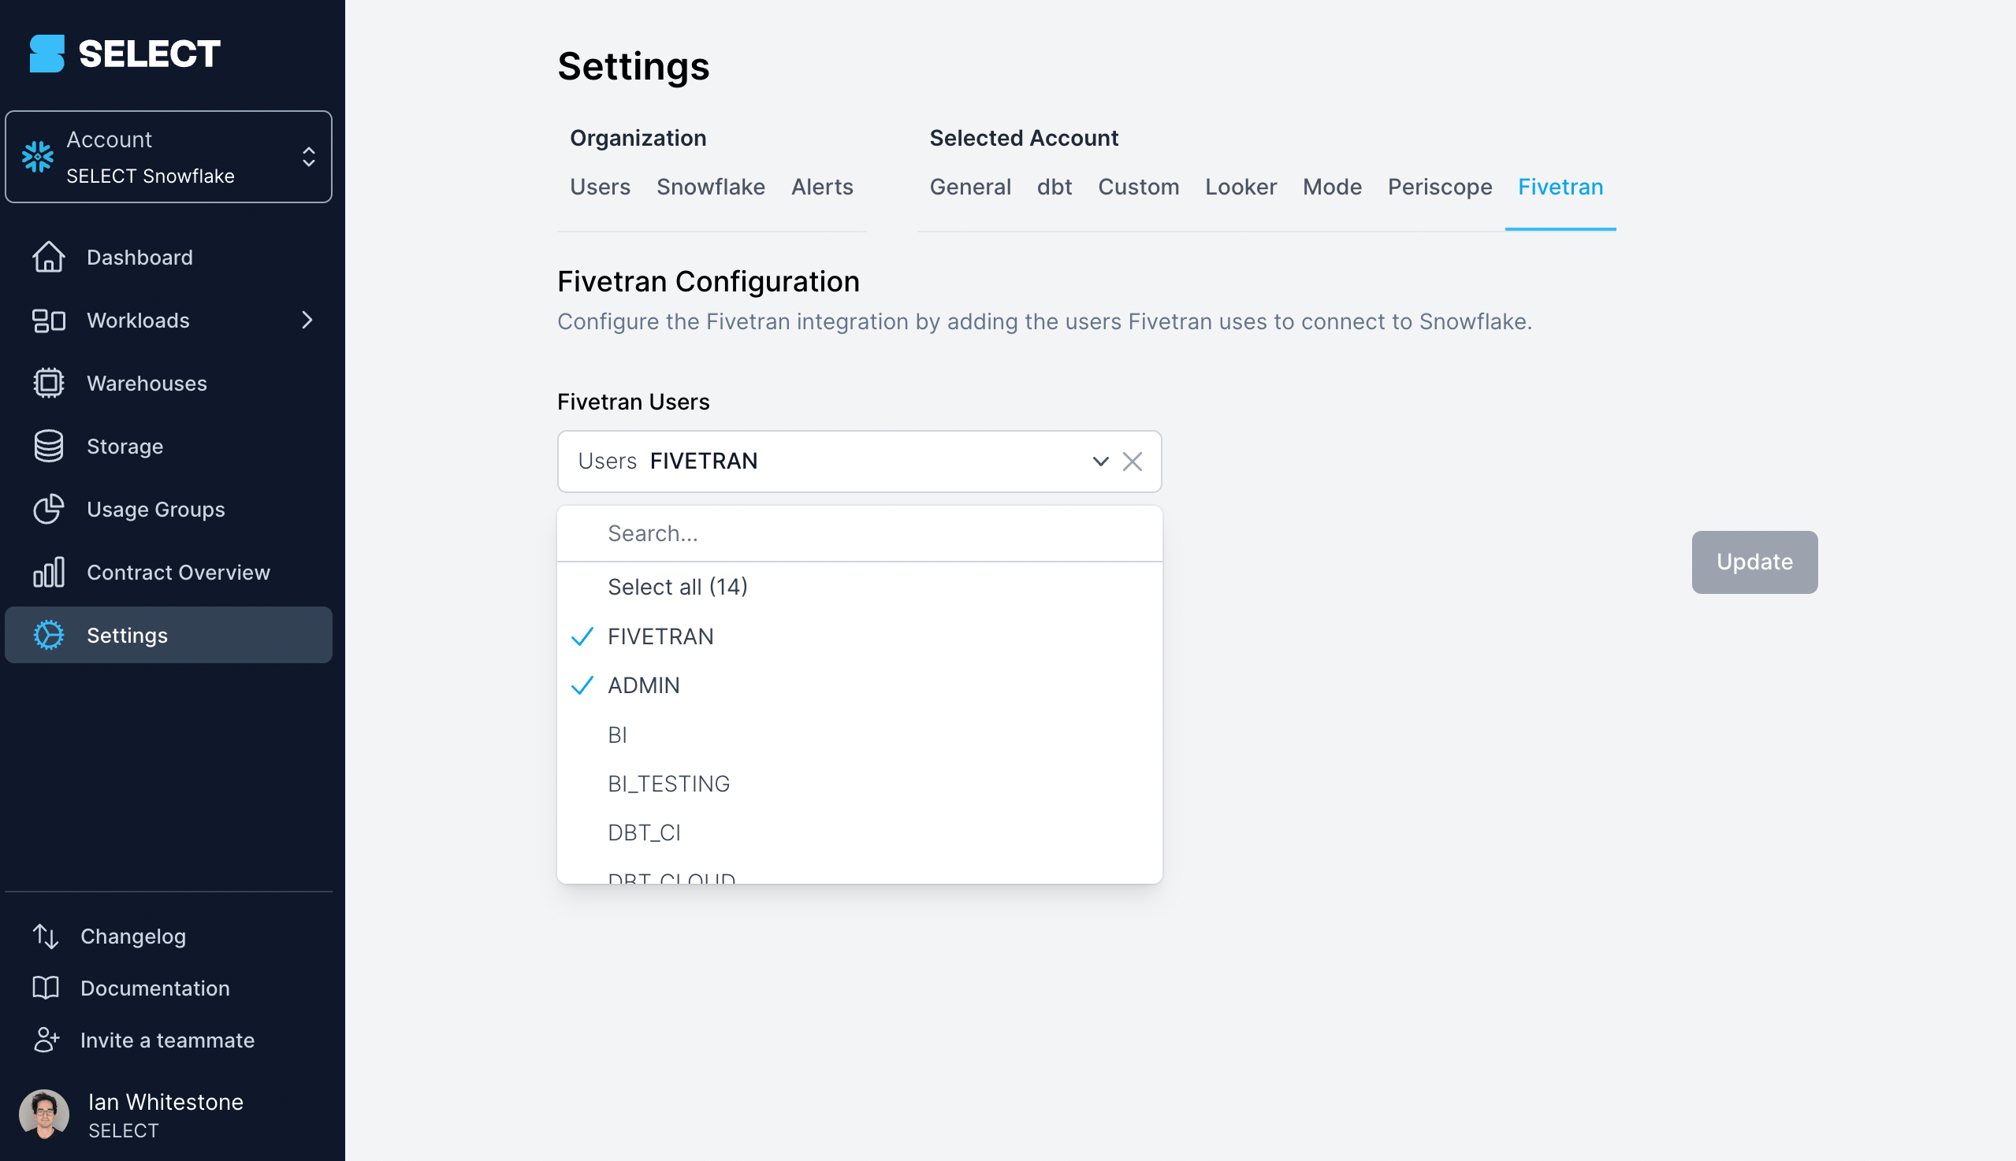Open Usage Groups
Screen dimensions: 2016x1161
pos(156,509)
